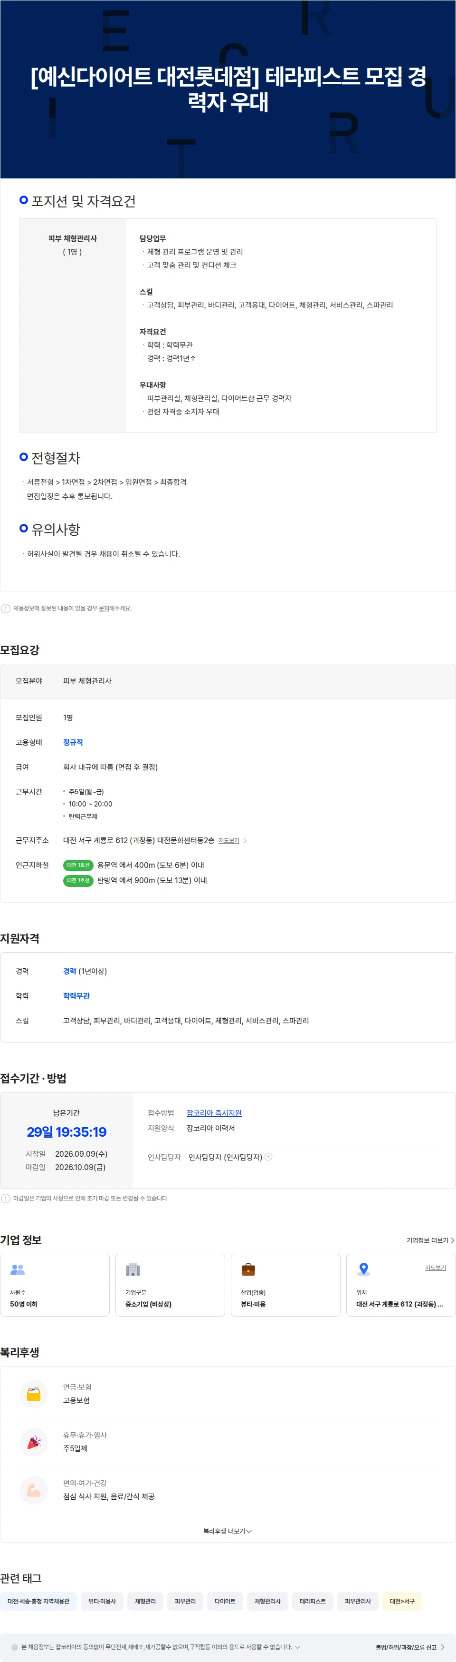Open 지도보기 link in 위치 card
This screenshot has width=456, height=1662.
[x=436, y=1267]
